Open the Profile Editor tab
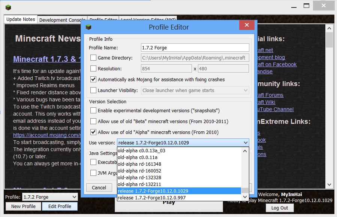This screenshot has width=337, height=217. (x=103, y=19)
